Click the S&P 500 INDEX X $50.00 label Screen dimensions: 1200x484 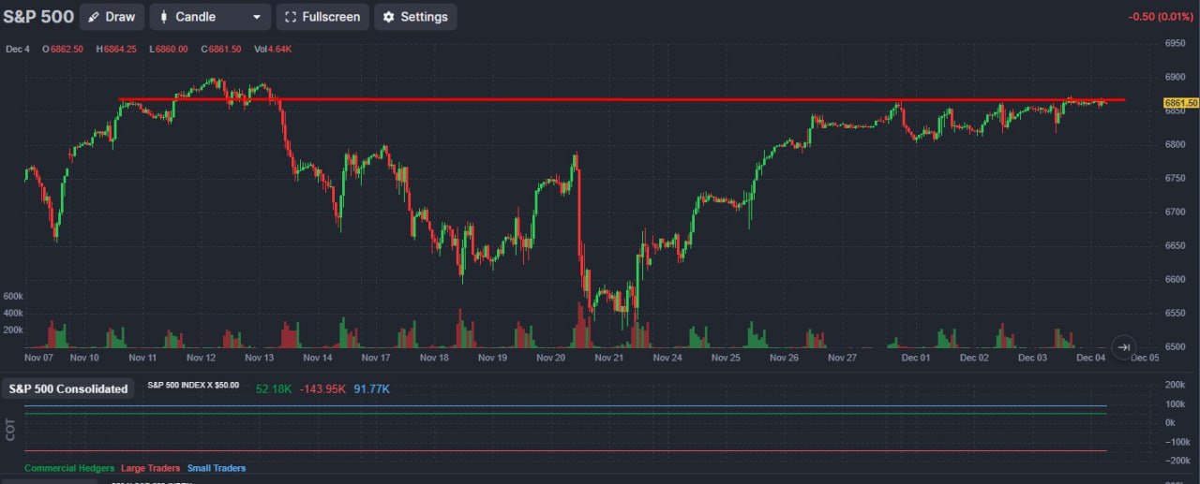coord(193,385)
